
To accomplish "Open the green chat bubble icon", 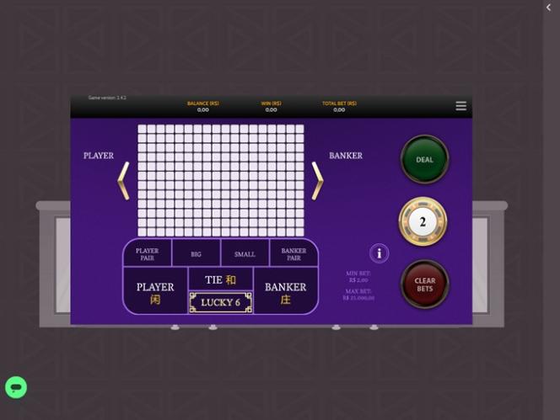I will pyautogui.click(x=16, y=387).
